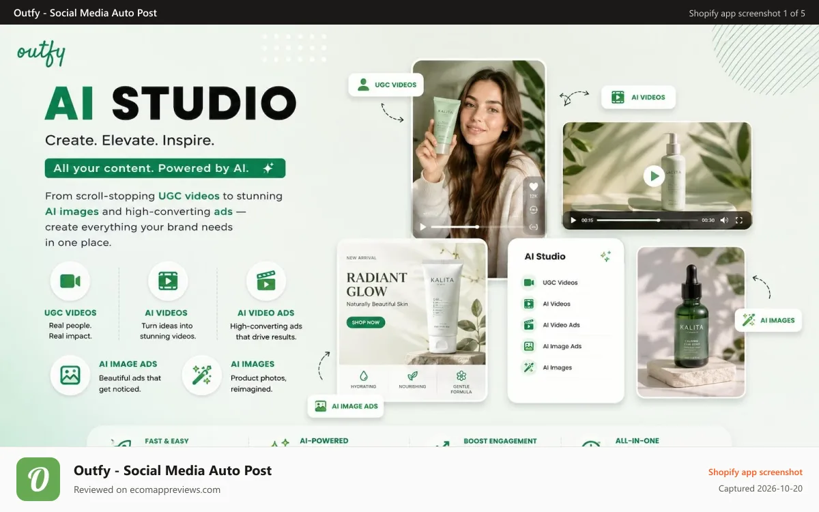Click the AI IMAGES badge

click(x=768, y=319)
